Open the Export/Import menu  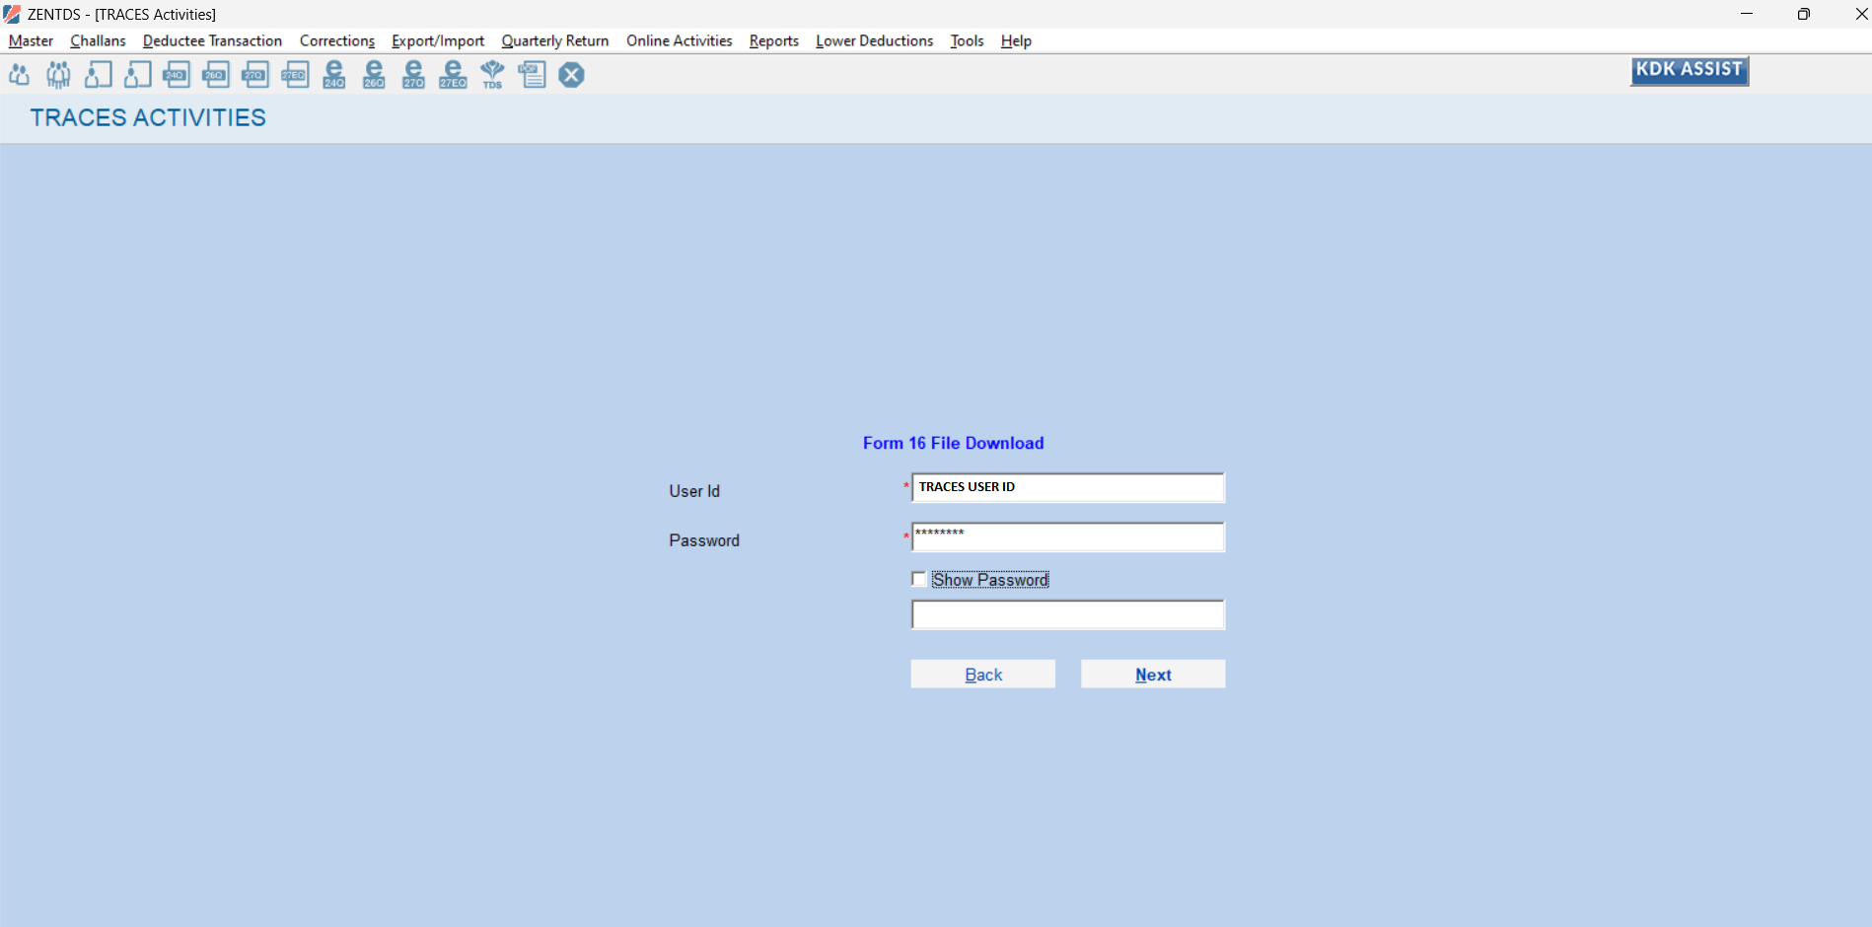click(x=438, y=40)
